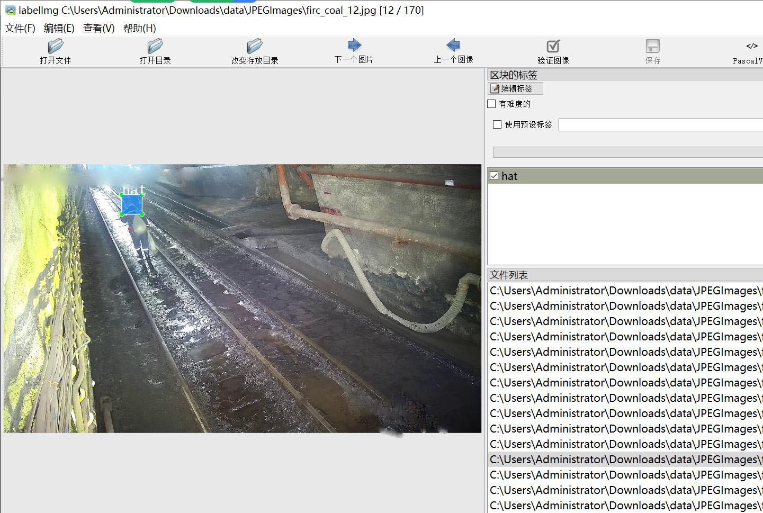Image resolution: width=763 pixels, height=513 pixels.
Task: Select the blue hat bounding box on the image
Action: click(x=132, y=205)
